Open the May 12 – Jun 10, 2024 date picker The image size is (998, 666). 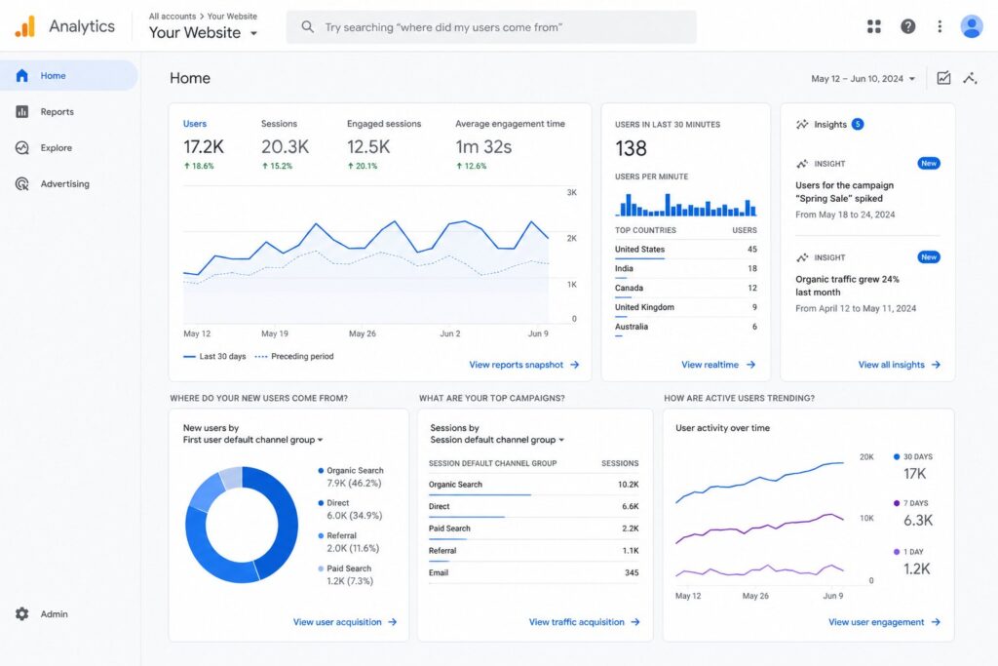coord(864,78)
